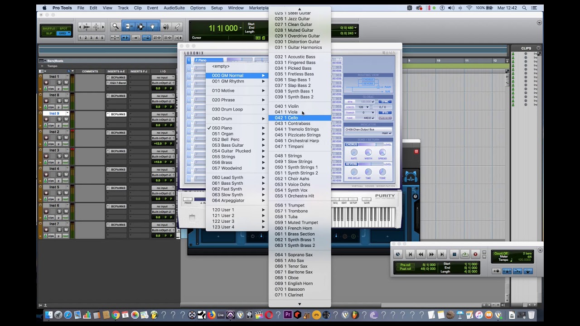Open Spotlight search in the menu bar
The image size is (580, 326).
point(524,8)
